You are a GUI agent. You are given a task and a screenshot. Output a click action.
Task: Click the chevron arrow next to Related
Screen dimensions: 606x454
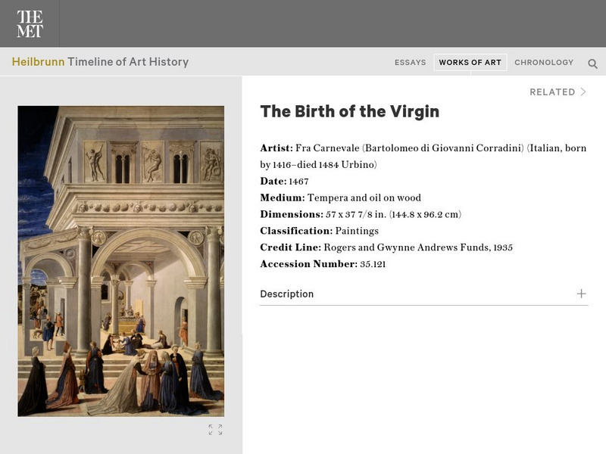click(583, 92)
